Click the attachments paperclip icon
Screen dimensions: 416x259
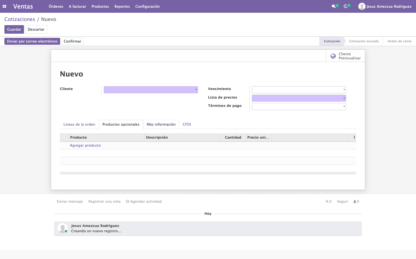pos(327,202)
